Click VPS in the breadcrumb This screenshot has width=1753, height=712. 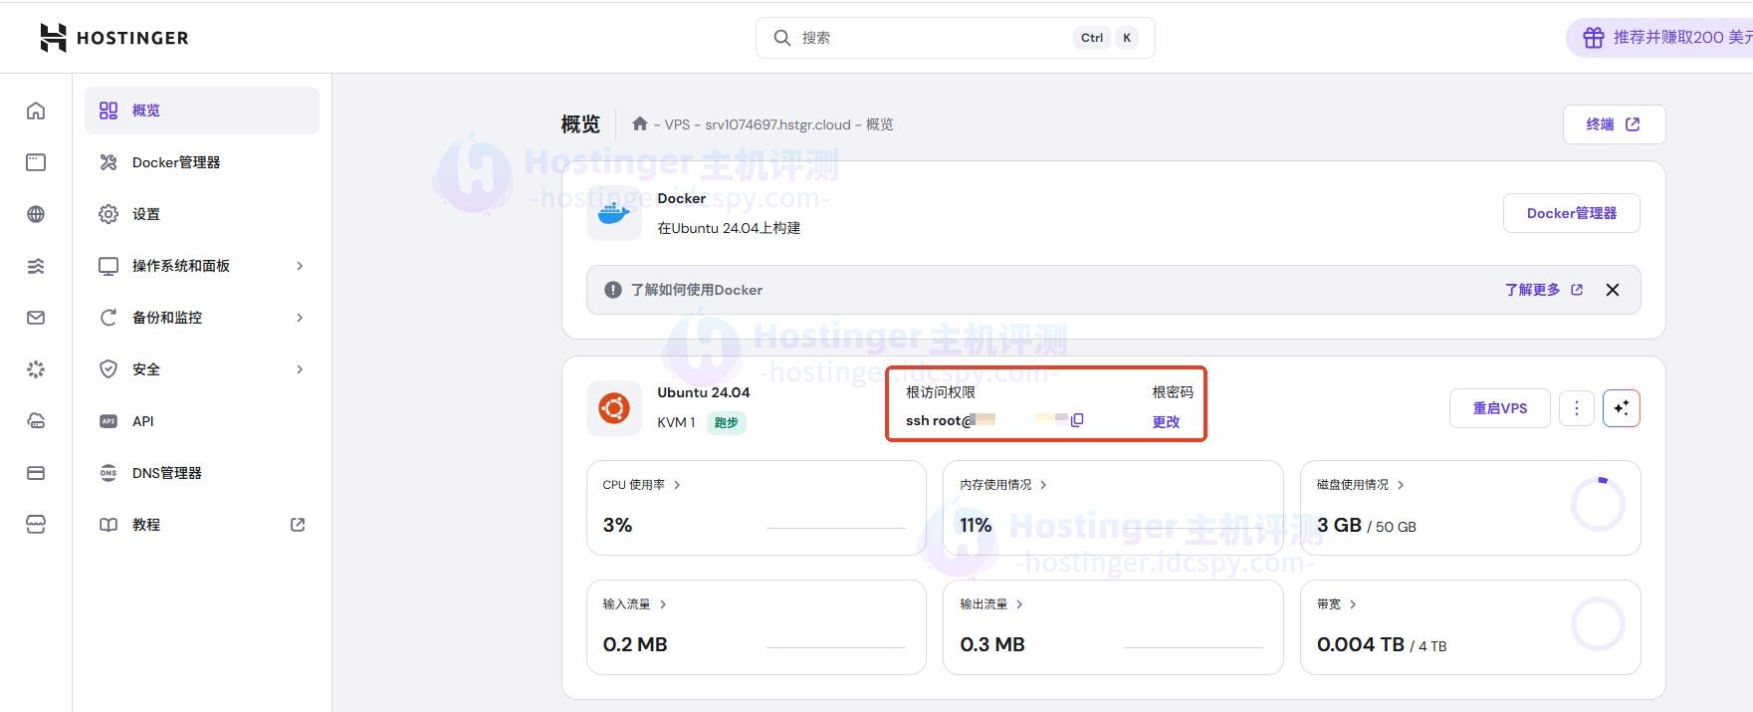[677, 124]
